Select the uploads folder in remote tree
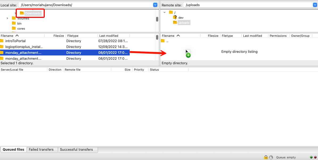The width and height of the screenshot is (318, 160). pos(184,22)
